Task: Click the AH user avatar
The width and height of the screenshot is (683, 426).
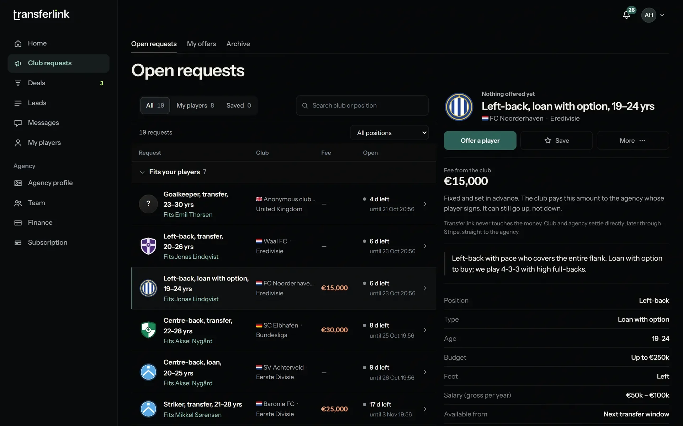Action: click(648, 15)
